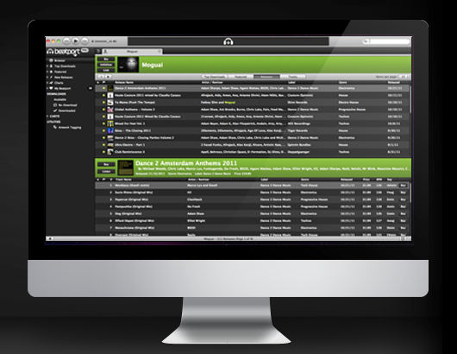Click album art for Global Anthems Volume 2
The width and height of the screenshot is (457, 354).
pyautogui.click(x=110, y=110)
